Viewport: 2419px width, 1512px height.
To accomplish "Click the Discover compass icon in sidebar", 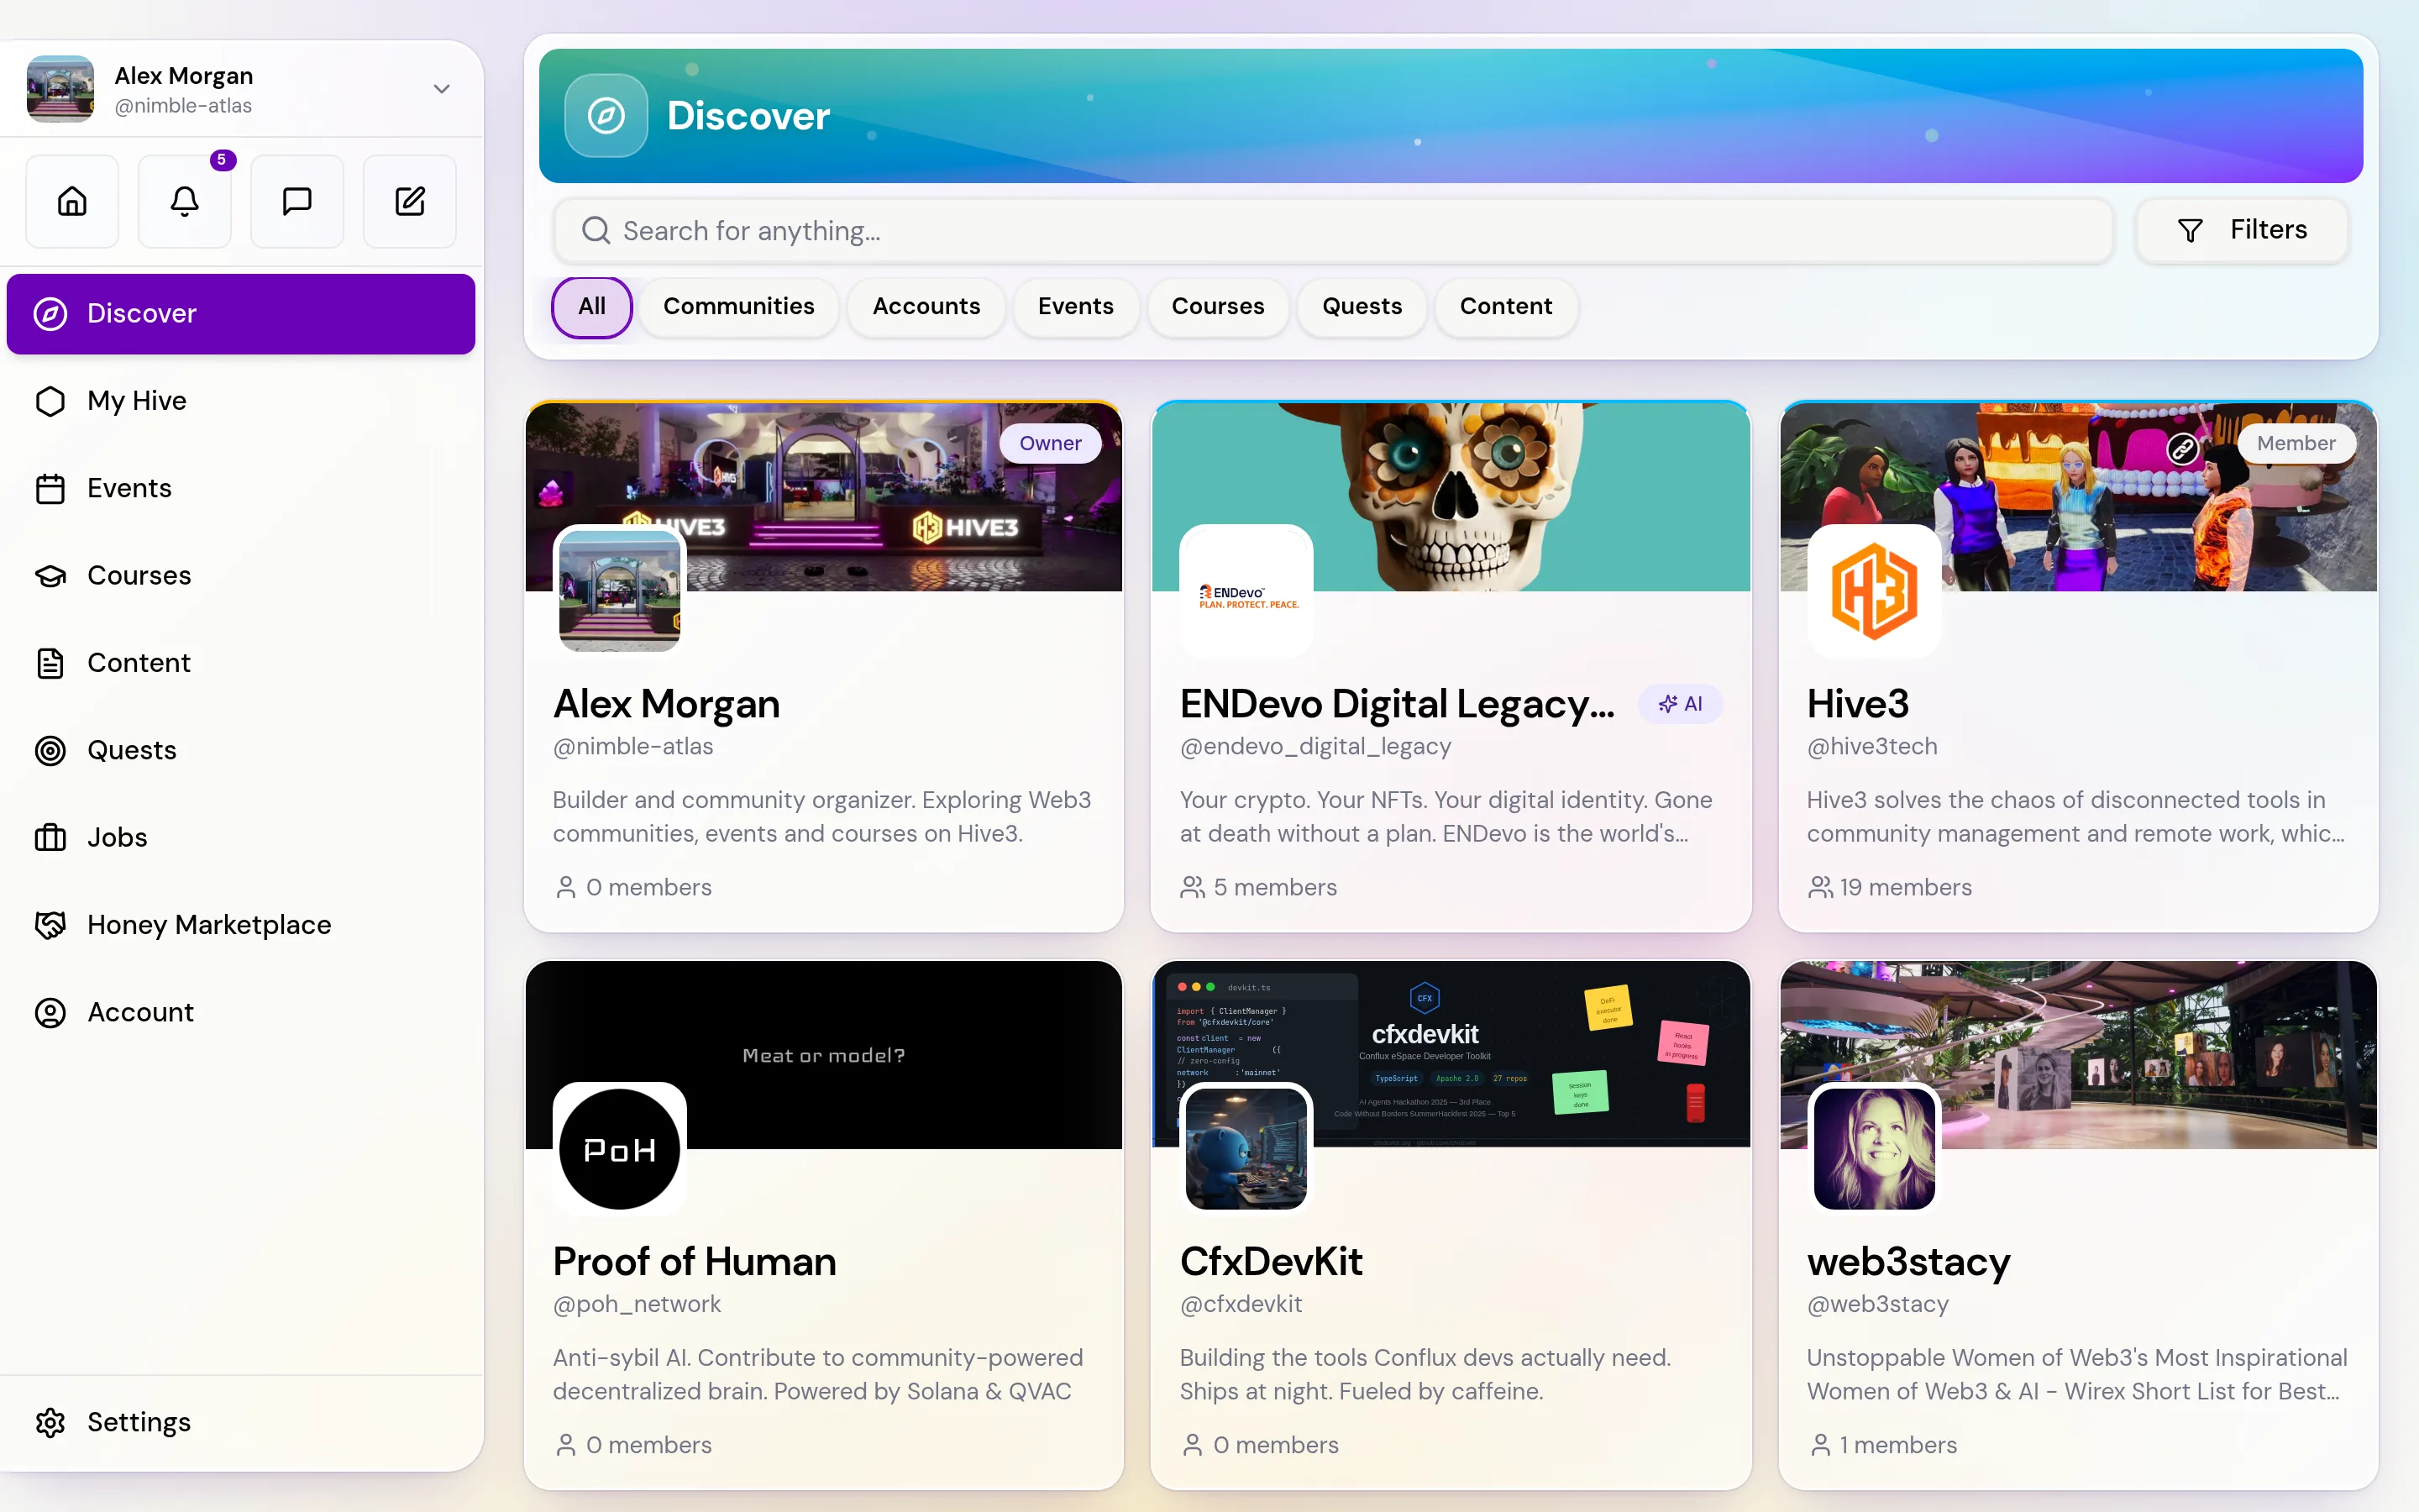I will (x=50, y=313).
